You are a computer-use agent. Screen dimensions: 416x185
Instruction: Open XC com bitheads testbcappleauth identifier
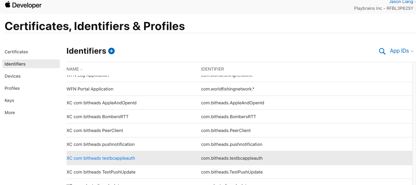point(101,158)
